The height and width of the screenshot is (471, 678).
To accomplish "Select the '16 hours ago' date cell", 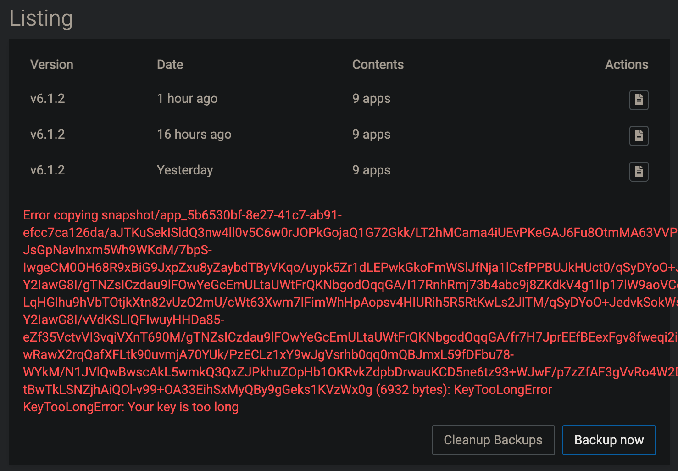I will tap(194, 135).
